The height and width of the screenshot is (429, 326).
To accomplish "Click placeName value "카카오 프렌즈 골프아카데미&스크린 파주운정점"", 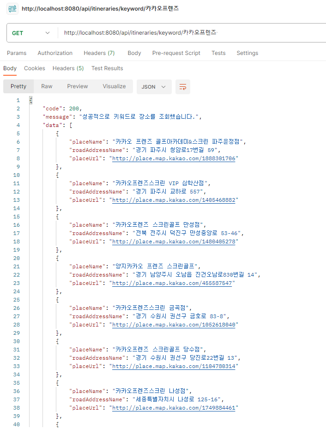I will coord(177,142).
